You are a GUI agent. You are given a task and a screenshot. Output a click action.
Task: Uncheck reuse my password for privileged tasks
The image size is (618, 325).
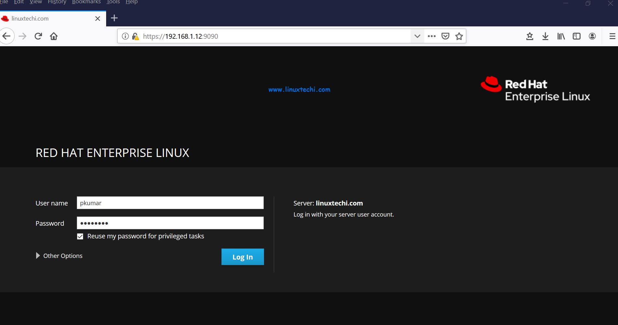[x=80, y=236]
